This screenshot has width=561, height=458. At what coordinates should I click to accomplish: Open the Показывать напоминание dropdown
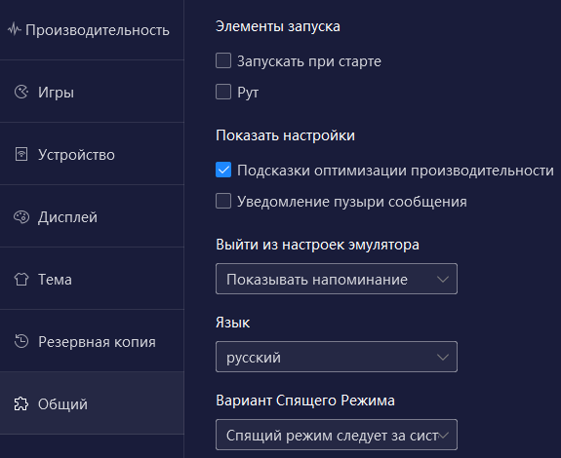click(337, 279)
